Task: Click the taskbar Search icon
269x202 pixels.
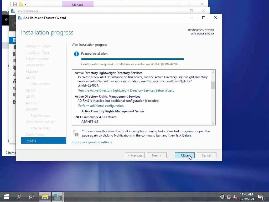Action: tap(19, 197)
